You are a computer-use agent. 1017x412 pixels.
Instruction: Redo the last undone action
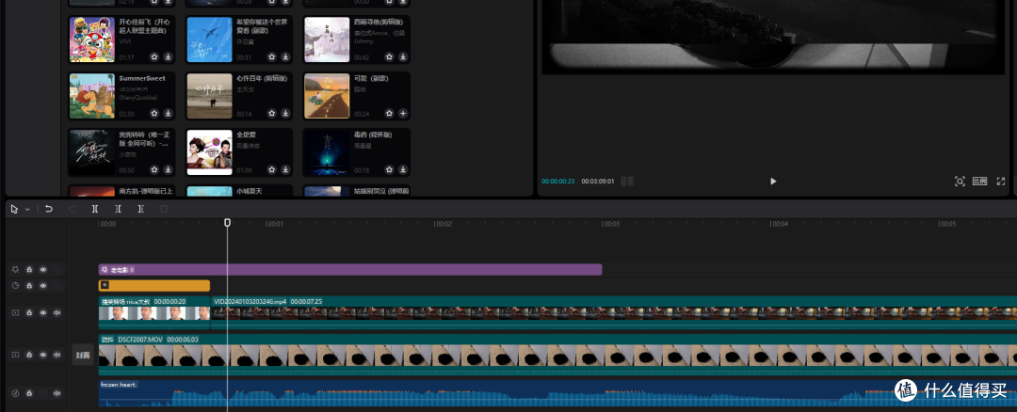72,209
